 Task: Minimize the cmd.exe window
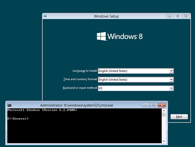click(145, 105)
